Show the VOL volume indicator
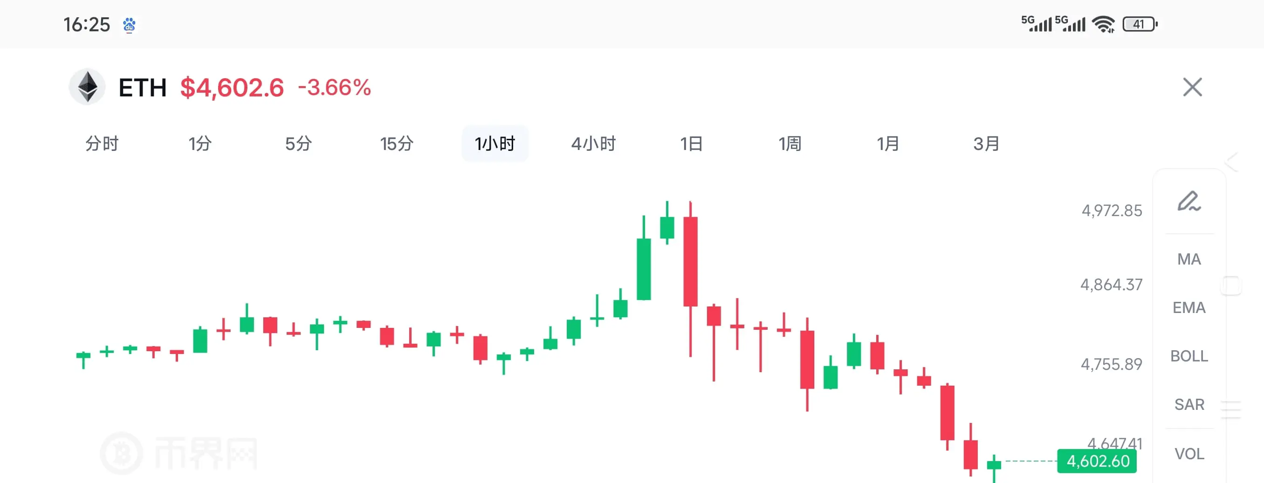The width and height of the screenshot is (1264, 483). (1189, 454)
